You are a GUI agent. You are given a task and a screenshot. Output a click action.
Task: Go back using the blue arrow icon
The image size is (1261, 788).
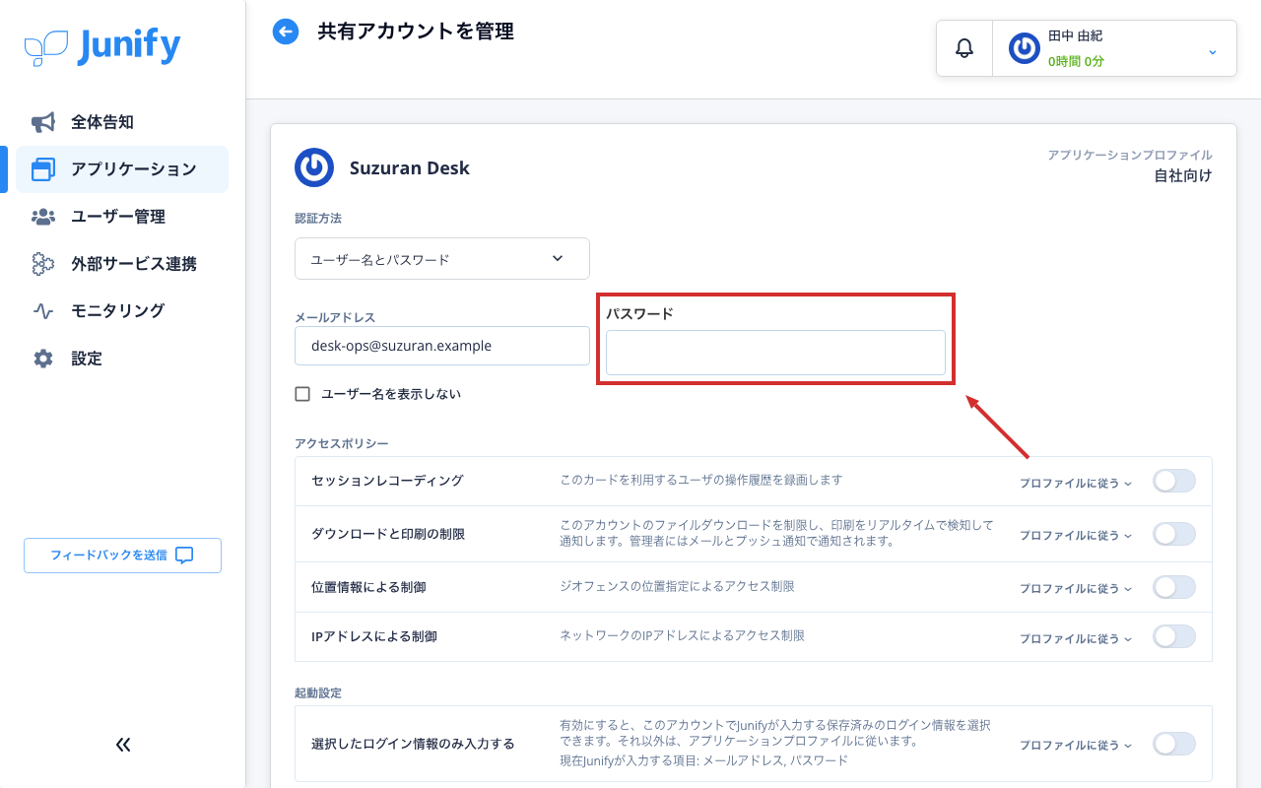pos(286,32)
